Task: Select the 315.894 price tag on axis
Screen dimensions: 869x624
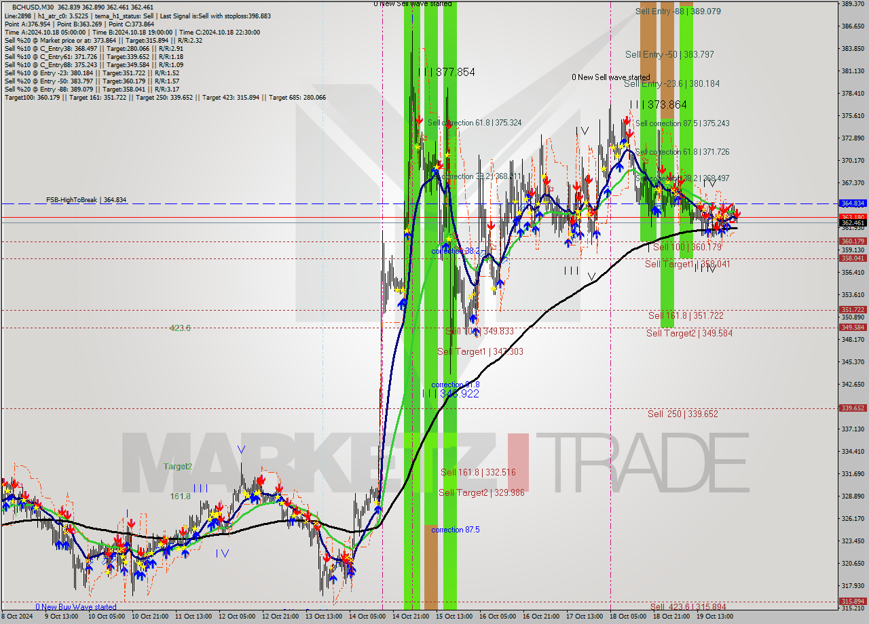Action: point(853,602)
